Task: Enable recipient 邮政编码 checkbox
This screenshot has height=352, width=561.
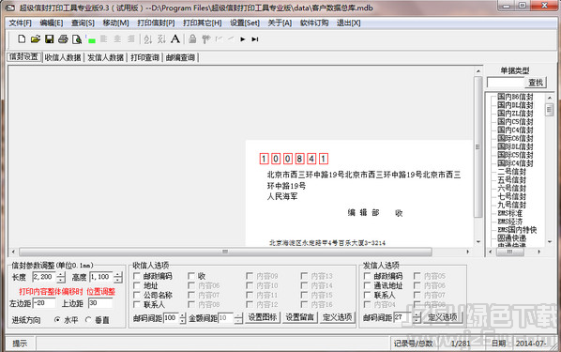Action: click(137, 276)
